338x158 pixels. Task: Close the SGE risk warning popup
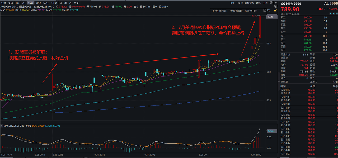tap(264, 11)
